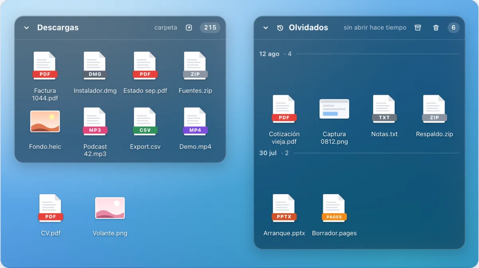The height and width of the screenshot is (268, 479).
Task: Click the "CV.pdf" file name
Action: click(x=51, y=233)
